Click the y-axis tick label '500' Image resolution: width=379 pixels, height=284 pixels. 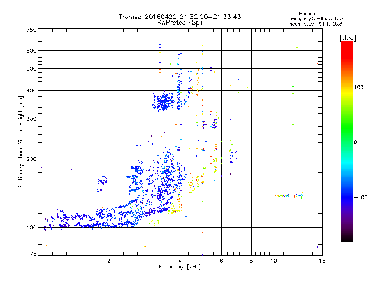(31, 69)
